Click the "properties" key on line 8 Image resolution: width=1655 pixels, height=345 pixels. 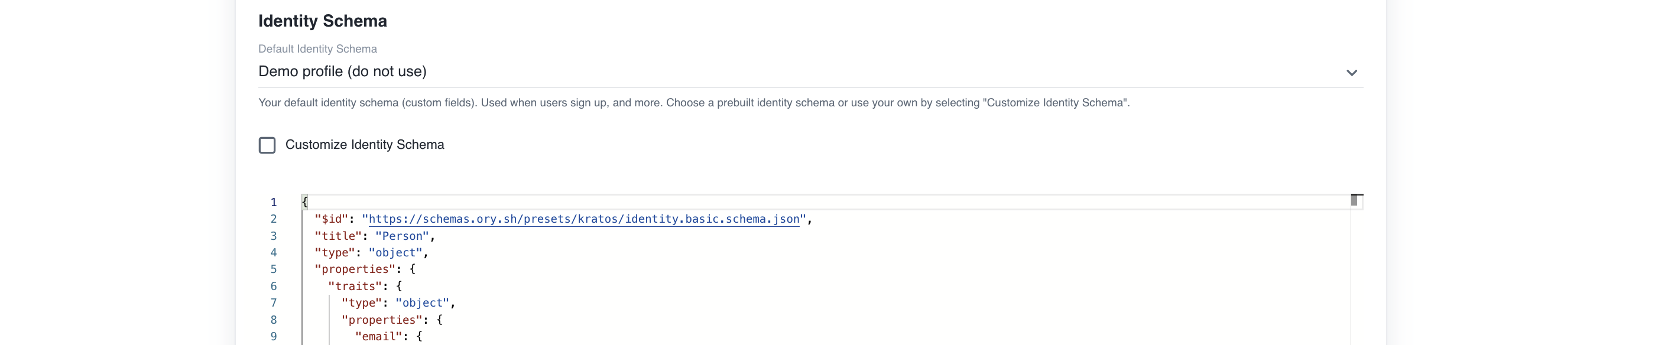(x=382, y=320)
